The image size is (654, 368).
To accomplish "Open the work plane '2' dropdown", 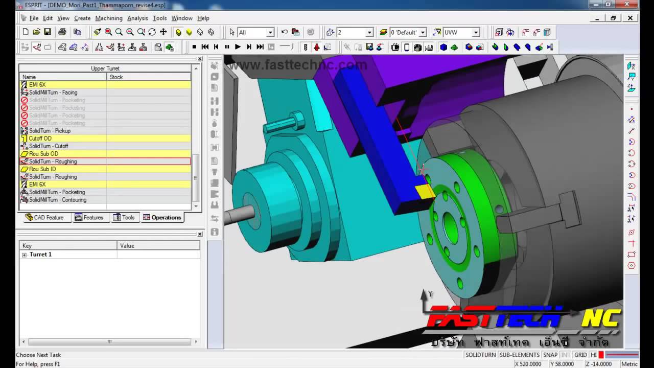I will (x=369, y=32).
